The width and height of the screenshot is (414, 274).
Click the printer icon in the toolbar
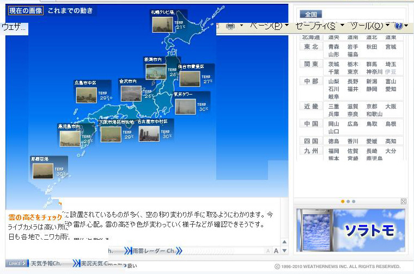(x=230, y=26)
